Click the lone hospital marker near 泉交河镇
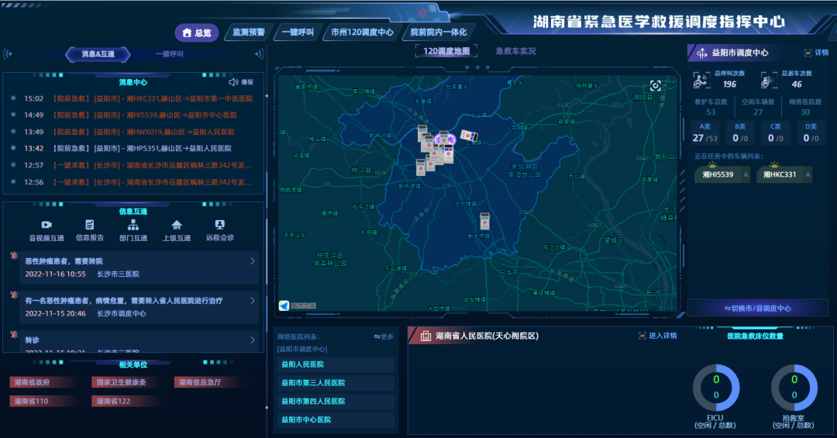The height and width of the screenshot is (438, 837). click(x=484, y=221)
